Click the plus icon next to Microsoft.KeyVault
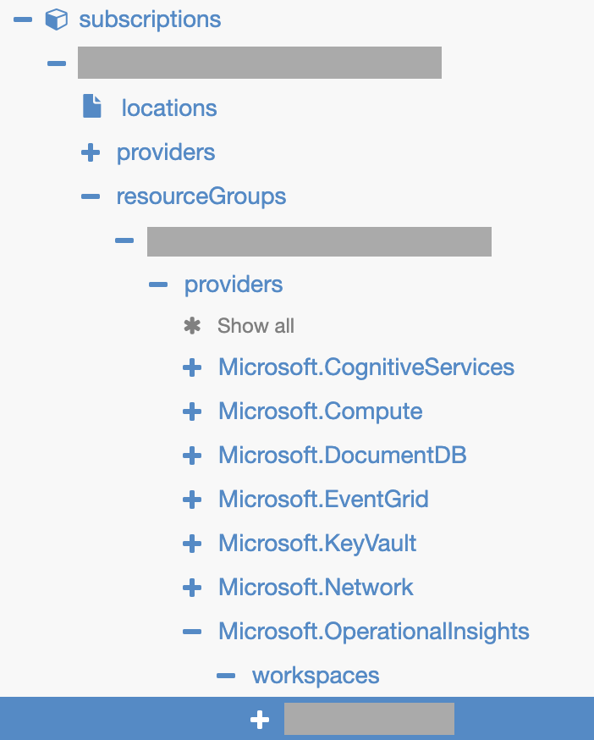 tap(192, 543)
